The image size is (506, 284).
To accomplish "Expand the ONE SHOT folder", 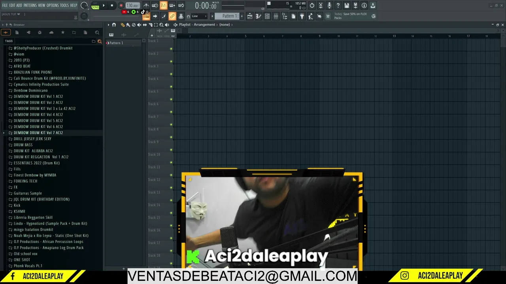I will coord(22,260).
